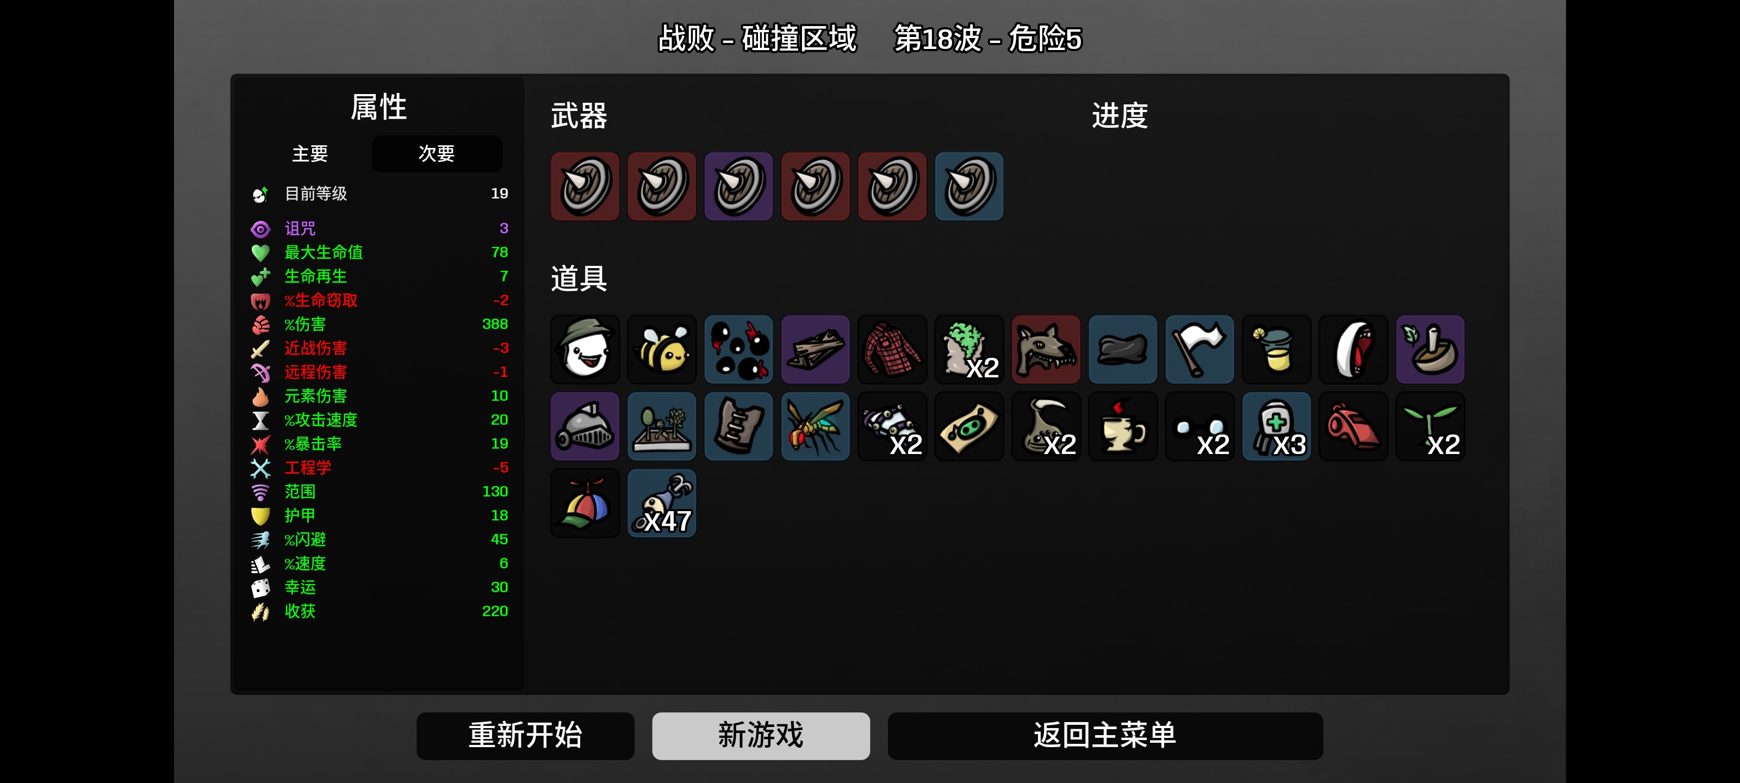Screen dimensions: 1740x783
Task: Select the plaid red shirt item
Action: tap(892, 349)
